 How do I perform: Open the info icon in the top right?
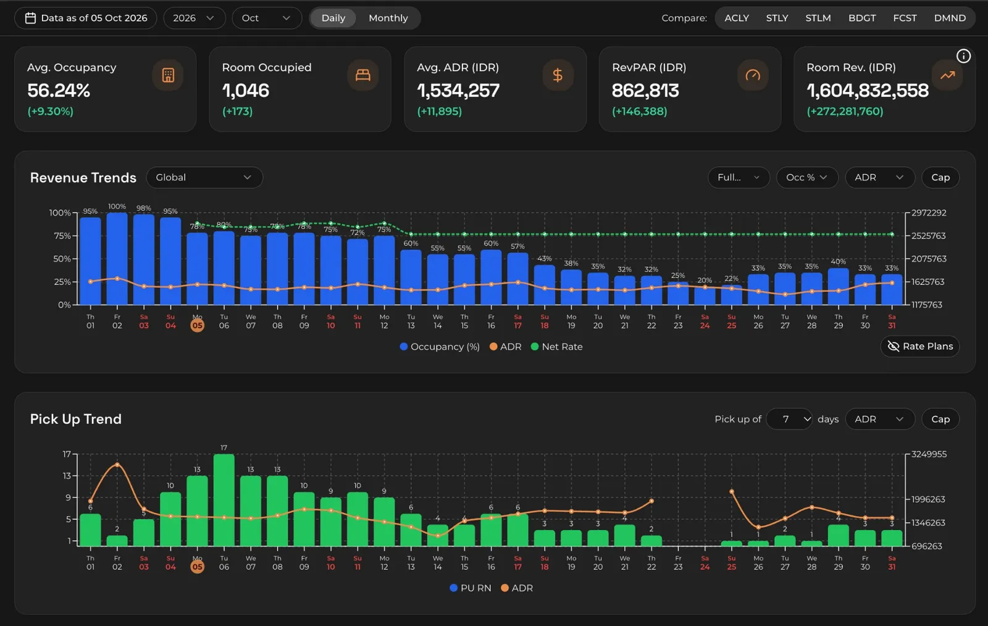click(x=963, y=56)
